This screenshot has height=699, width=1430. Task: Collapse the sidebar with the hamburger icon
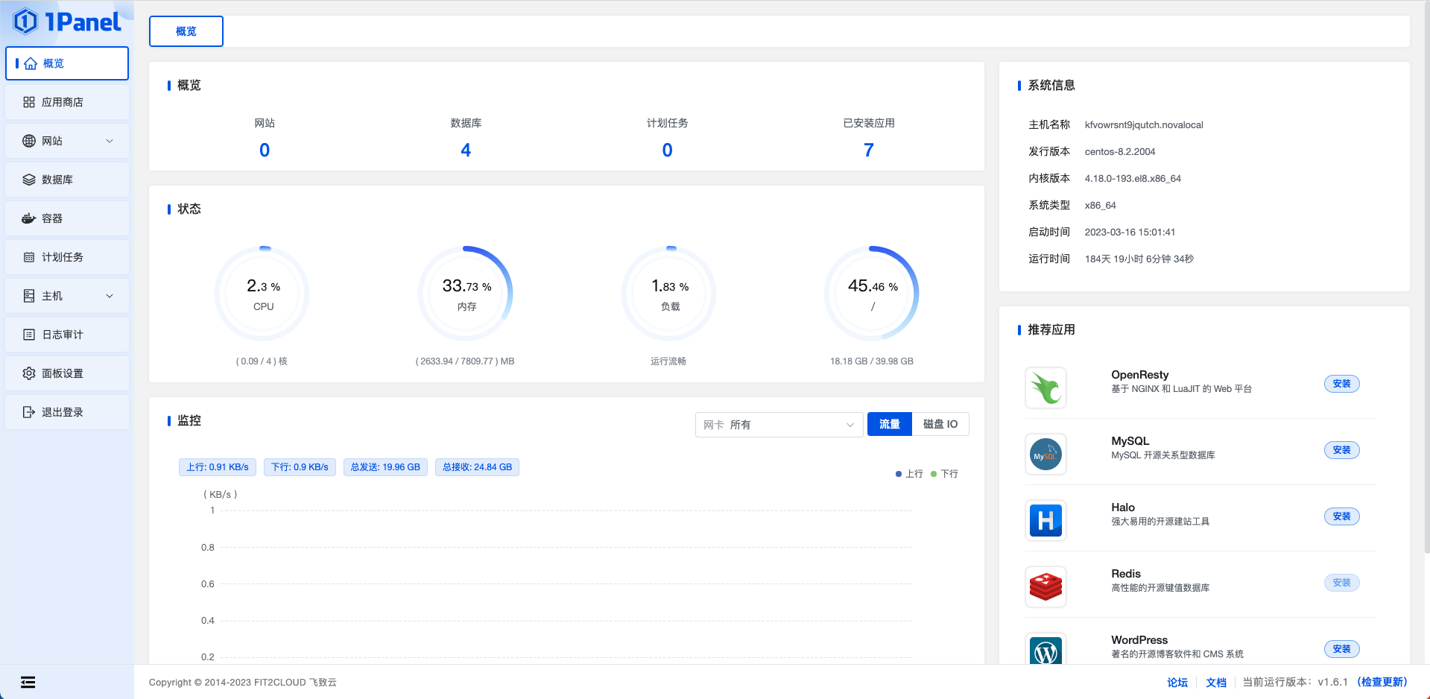click(28, 682)
